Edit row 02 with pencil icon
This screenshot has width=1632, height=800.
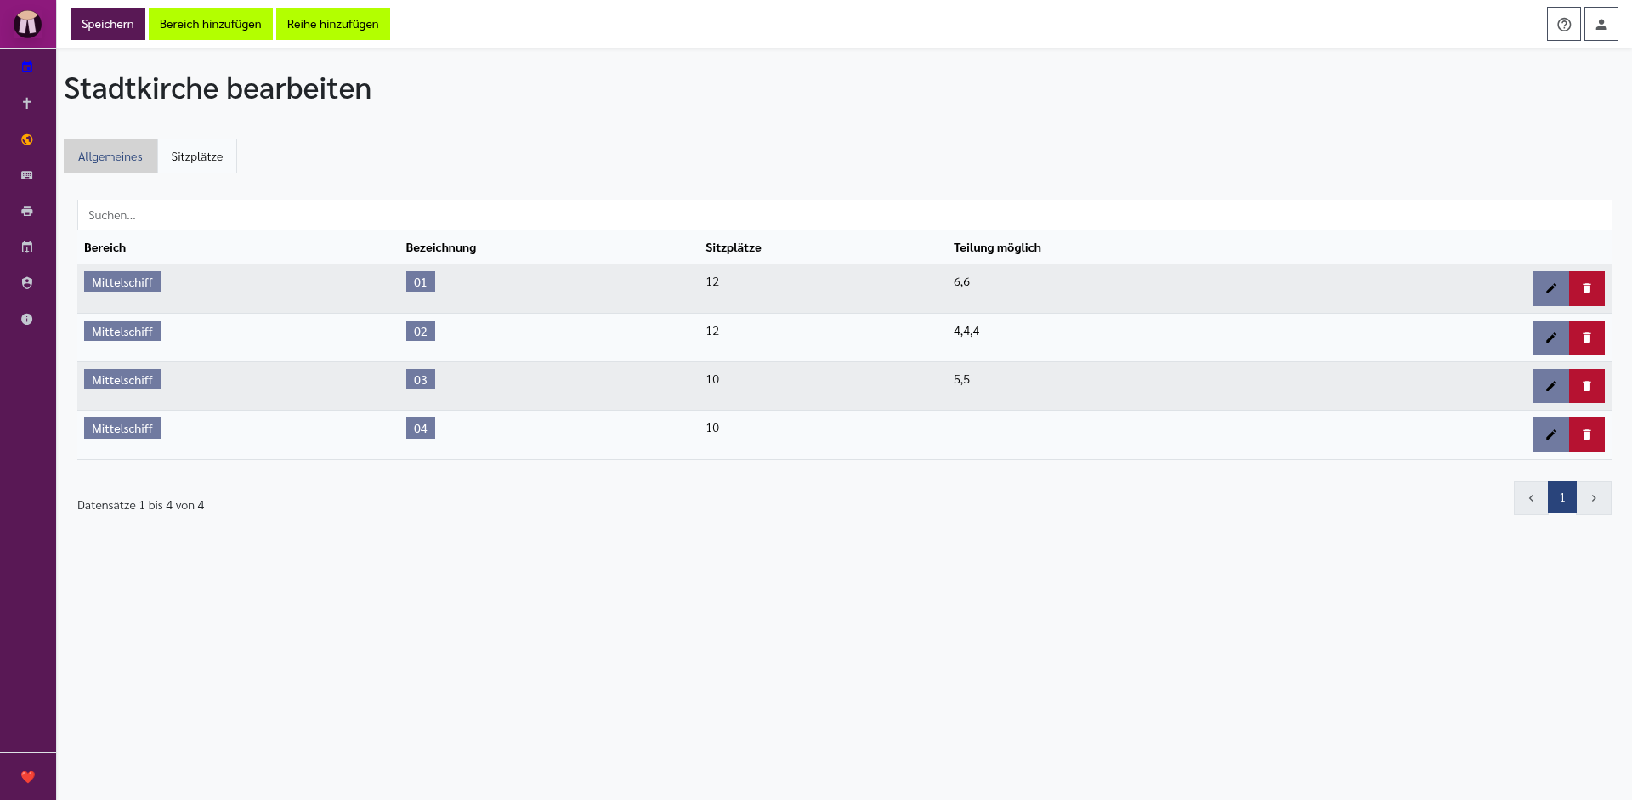[x=1551, y=338]
